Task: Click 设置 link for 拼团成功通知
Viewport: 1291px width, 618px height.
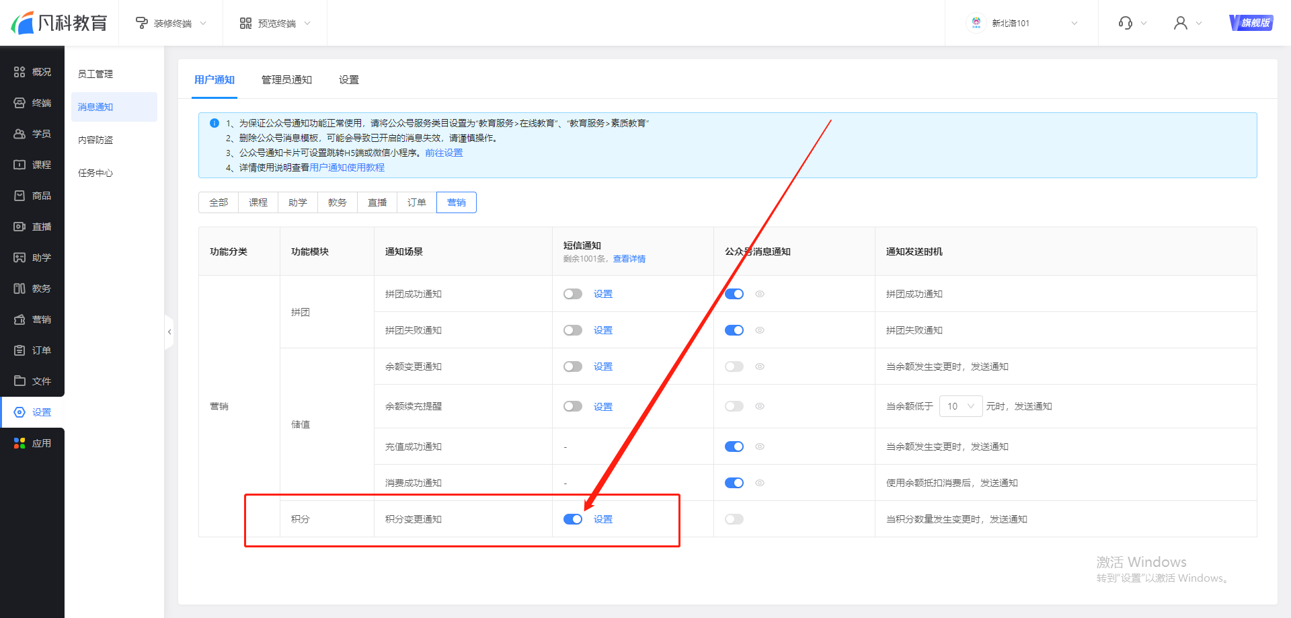Action: [603, 294]
